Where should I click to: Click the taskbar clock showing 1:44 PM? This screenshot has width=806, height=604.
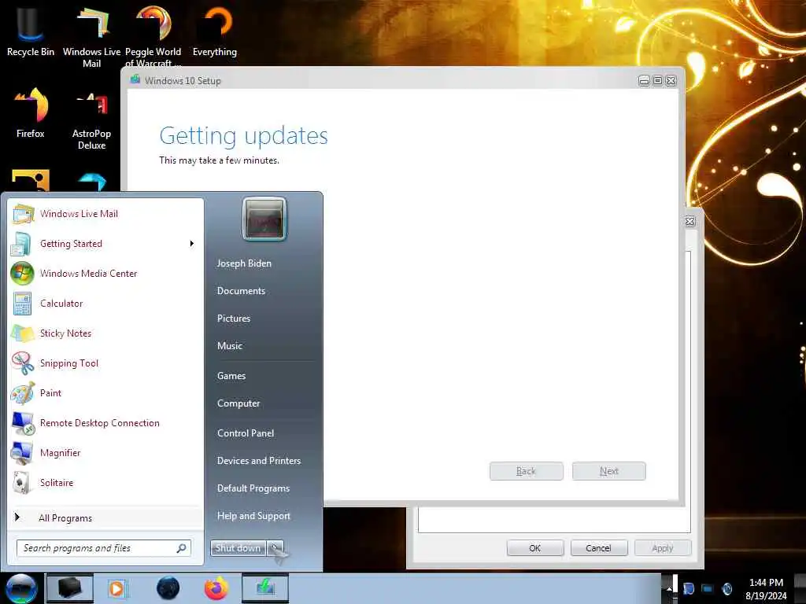pos(766,589)
